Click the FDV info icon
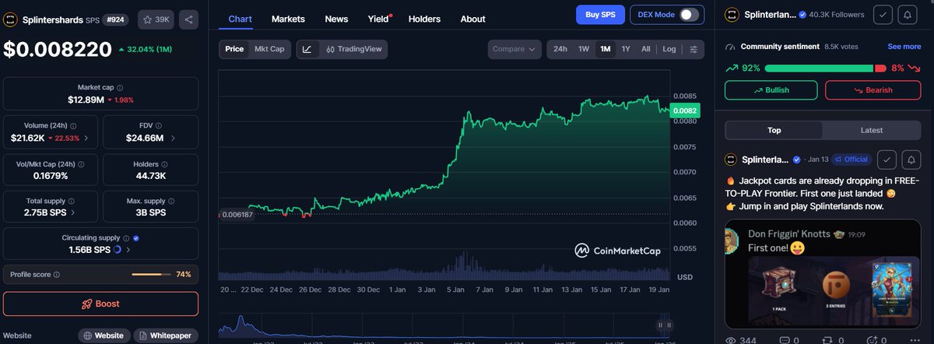This screenshot has height=344, width=934. [159, 126]
